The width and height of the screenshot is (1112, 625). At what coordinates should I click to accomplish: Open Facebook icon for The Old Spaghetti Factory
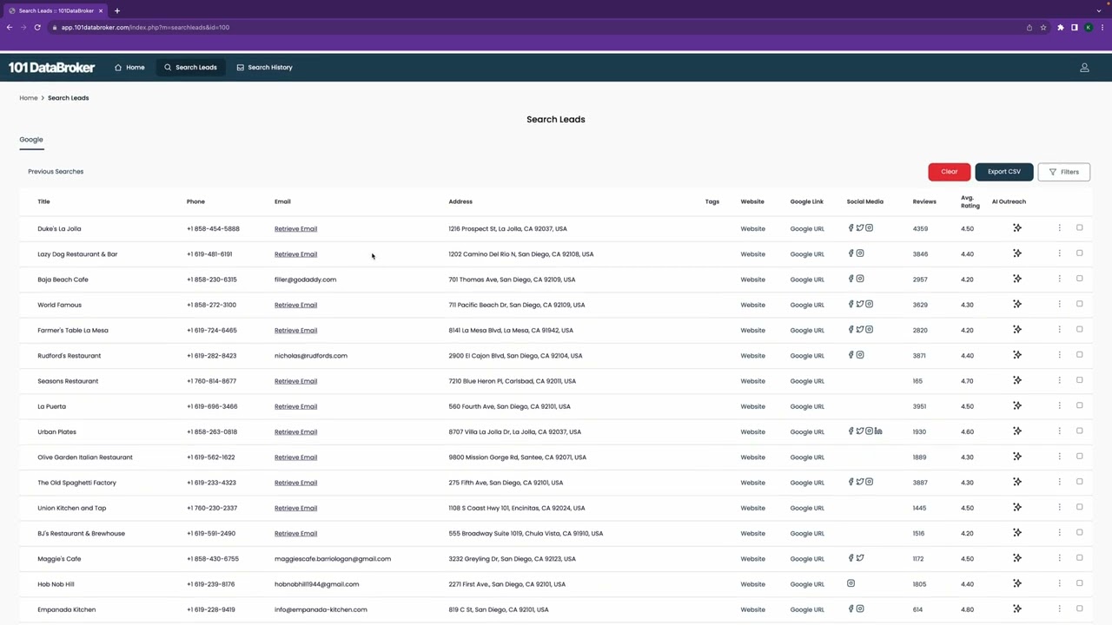tap(851, 482)
